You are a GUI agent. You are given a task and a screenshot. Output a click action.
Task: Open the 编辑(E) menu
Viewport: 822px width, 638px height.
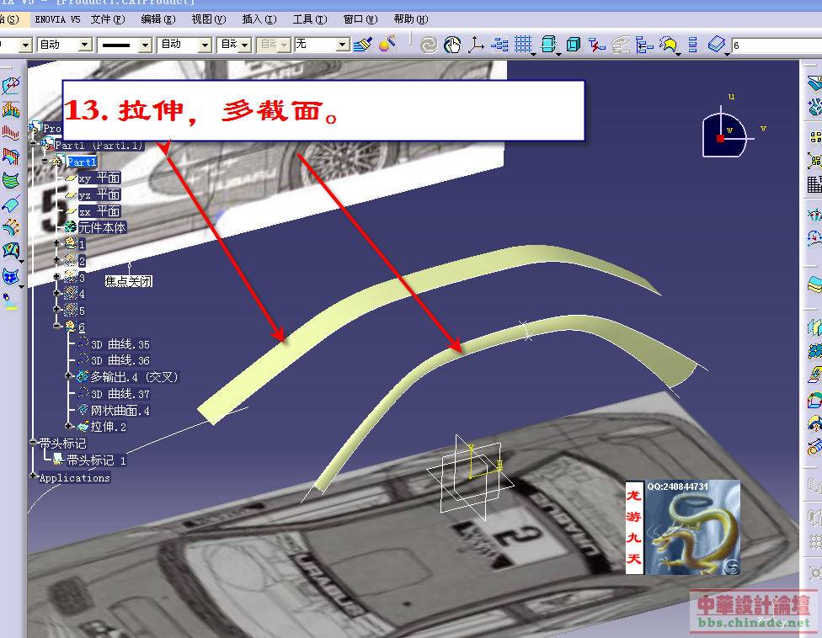coord(157,19)
